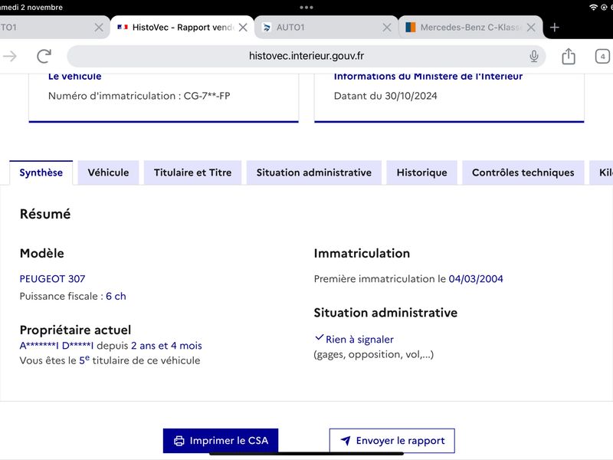Viewport: 613px width, 460px height.
Task: Click the Résumé heading
Action: [45, 214]
